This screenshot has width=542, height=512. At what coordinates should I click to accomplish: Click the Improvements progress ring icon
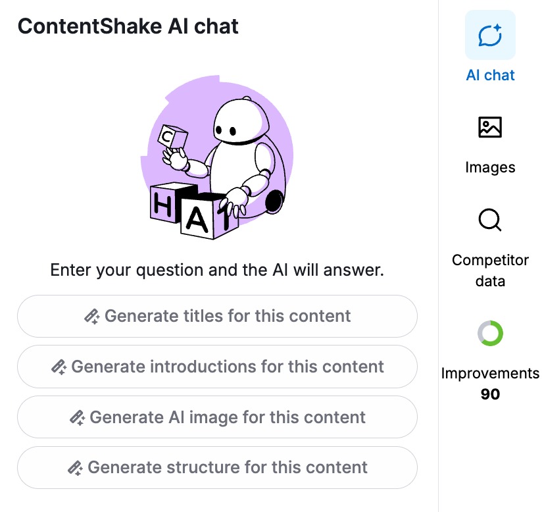click(x=490, y=333)
